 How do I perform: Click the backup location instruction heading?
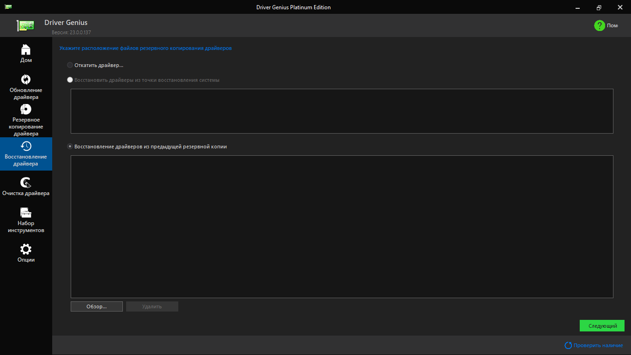146,48
